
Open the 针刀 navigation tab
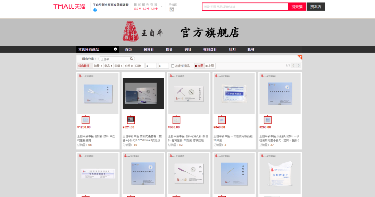tap(232, 50)
